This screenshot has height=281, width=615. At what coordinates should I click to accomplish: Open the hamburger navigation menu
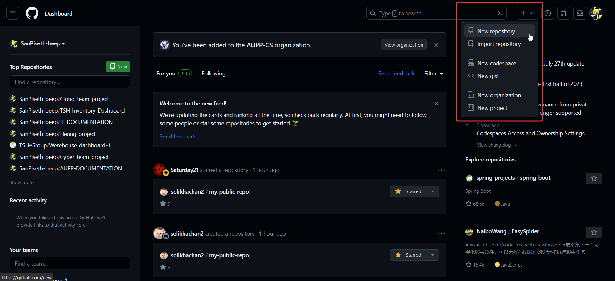(x=13, y=13)
